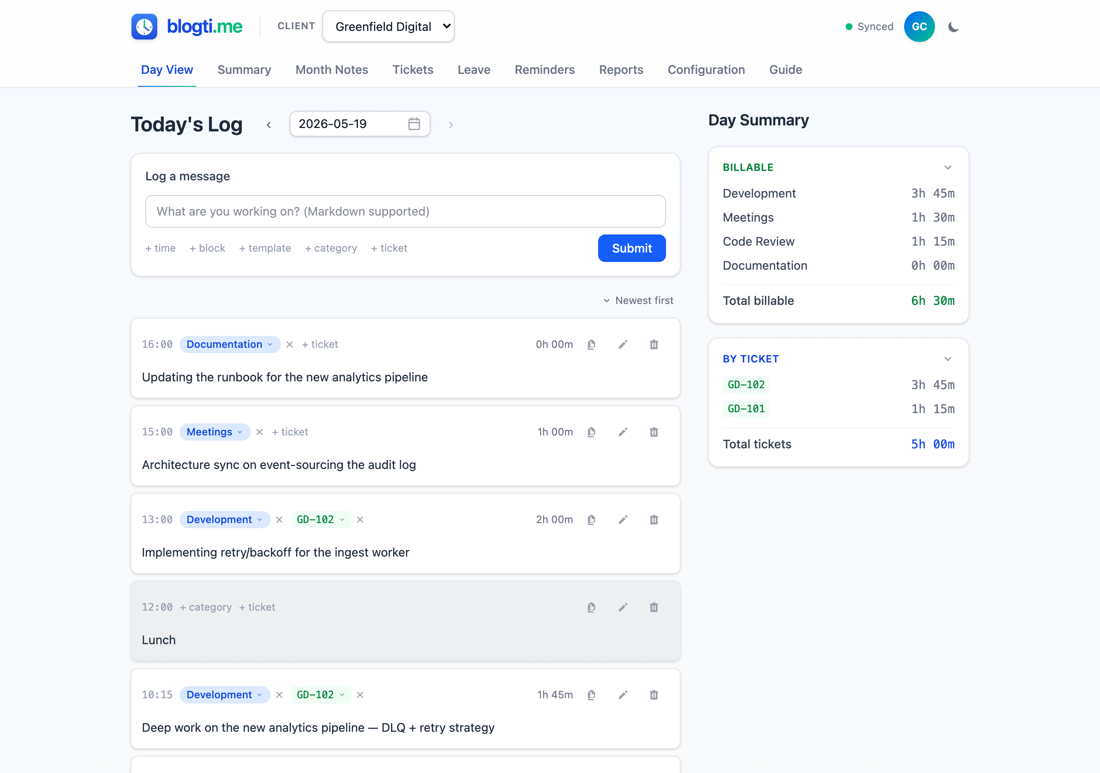Image resolution: width=1100 pixels, height=773 pixels.
Task: Remove GD-102 ticket from the 13:00 entry
Action: tap(360, 520)
